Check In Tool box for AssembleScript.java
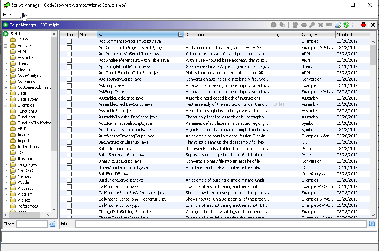 69,111
